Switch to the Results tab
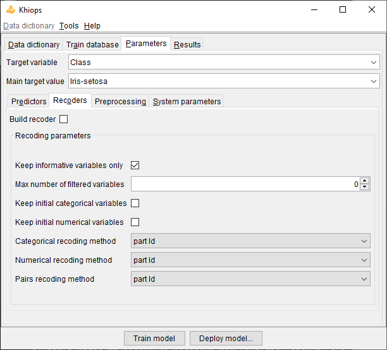Screen dimensions: 387x350 point(187,45)
